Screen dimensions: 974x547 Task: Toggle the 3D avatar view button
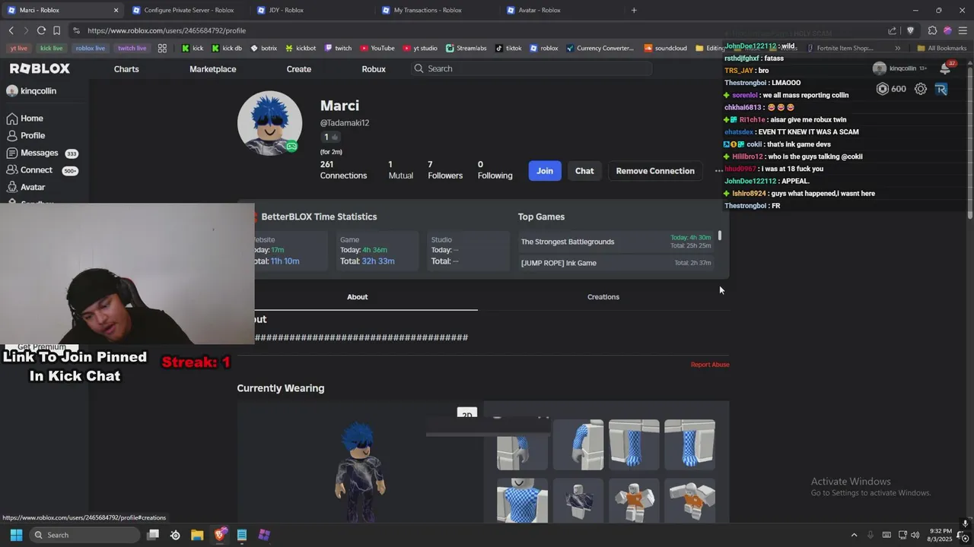click(466, 414)
